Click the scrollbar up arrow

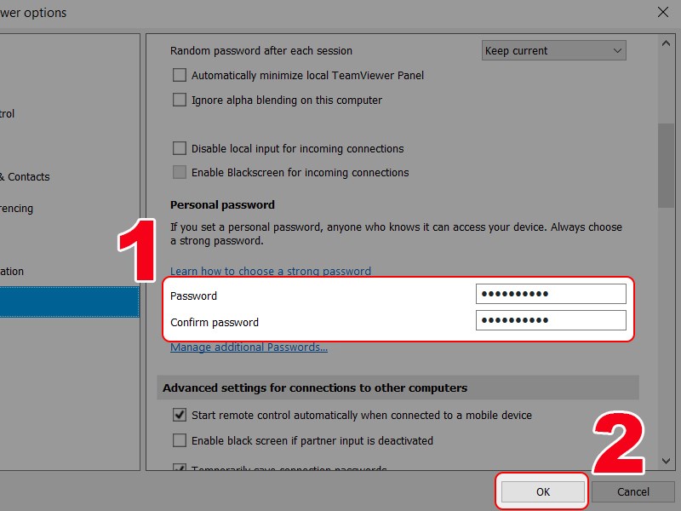point(666,43)
